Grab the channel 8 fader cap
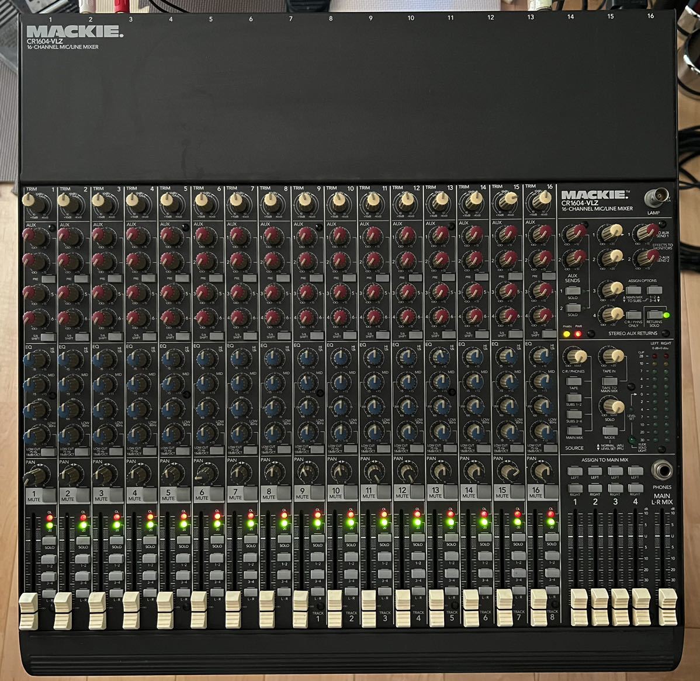Viewport: 700px width, 681px height. (267, 609)
